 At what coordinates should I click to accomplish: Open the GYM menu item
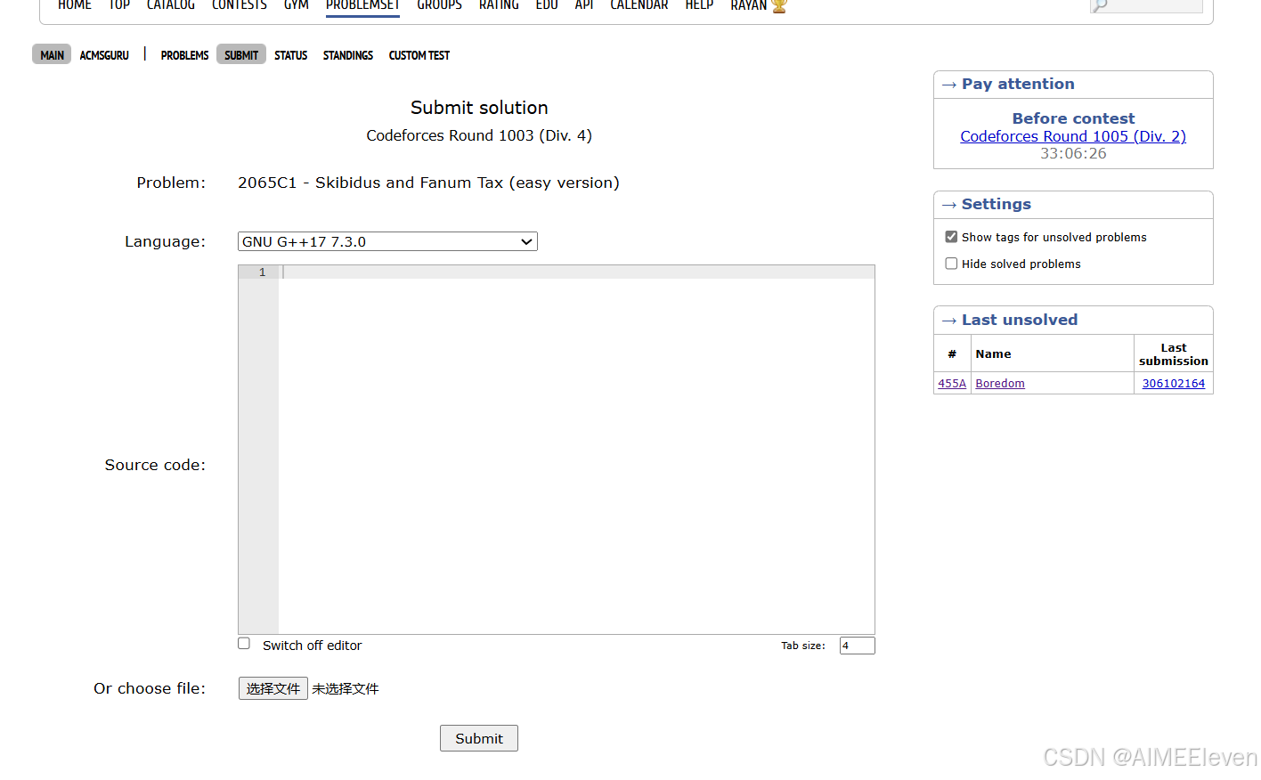[297, 5]
